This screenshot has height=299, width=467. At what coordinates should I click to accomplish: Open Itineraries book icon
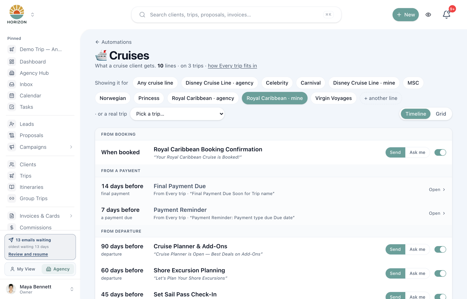pos(12,187)
